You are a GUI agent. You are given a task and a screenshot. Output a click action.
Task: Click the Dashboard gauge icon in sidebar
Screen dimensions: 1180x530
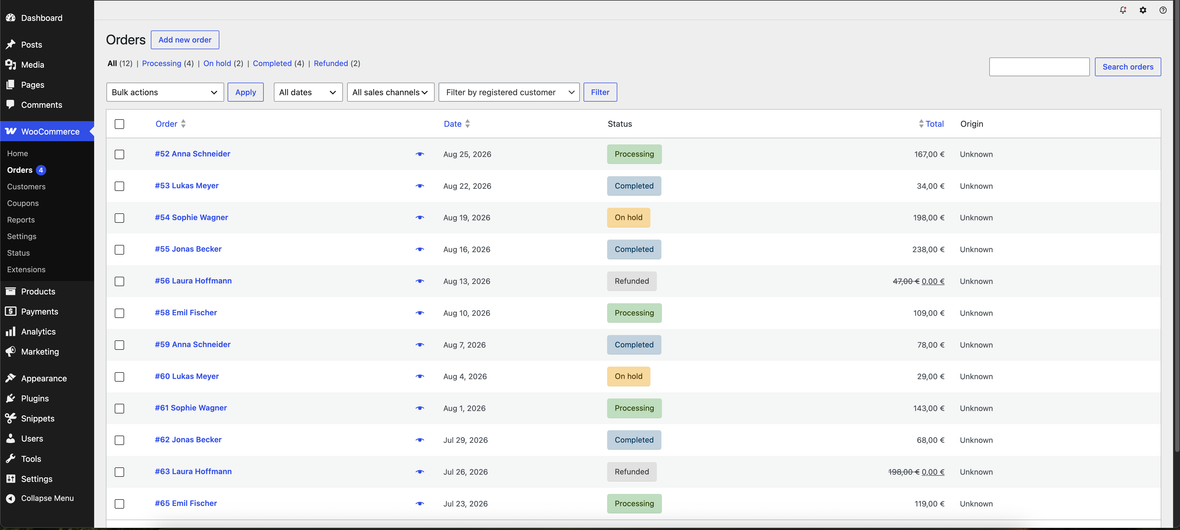(10, 18)
